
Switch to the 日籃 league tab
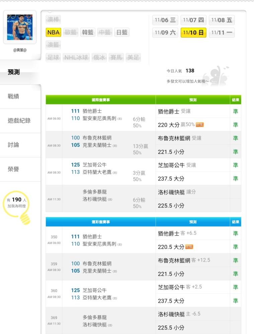click(x=122, y=32)
